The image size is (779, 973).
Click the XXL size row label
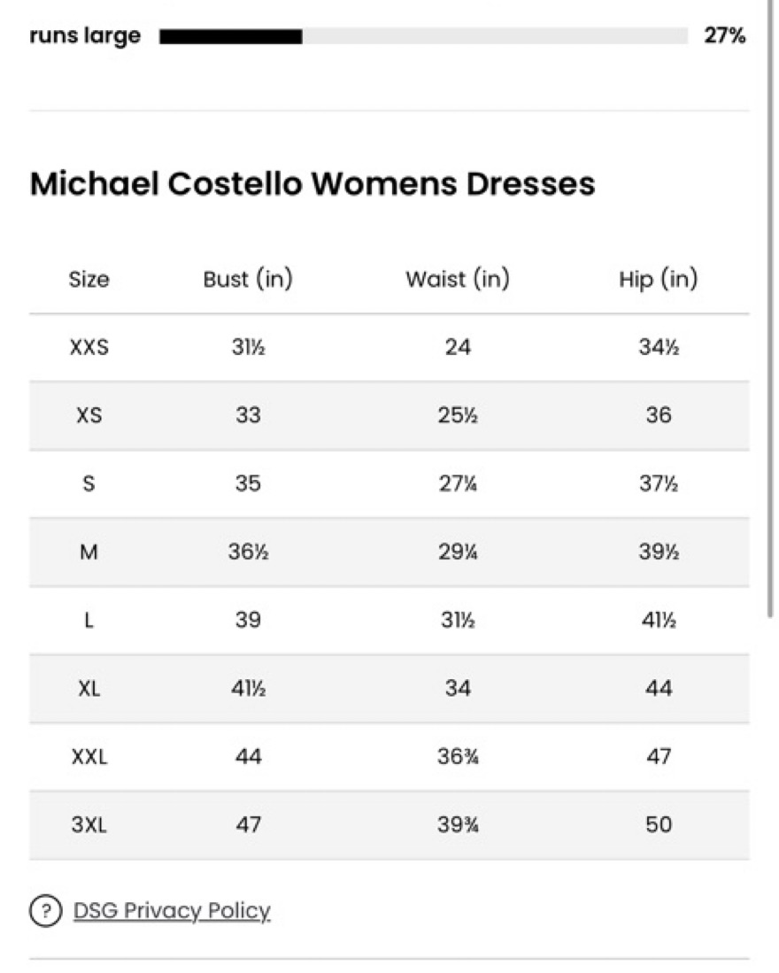tap(89, 756)
